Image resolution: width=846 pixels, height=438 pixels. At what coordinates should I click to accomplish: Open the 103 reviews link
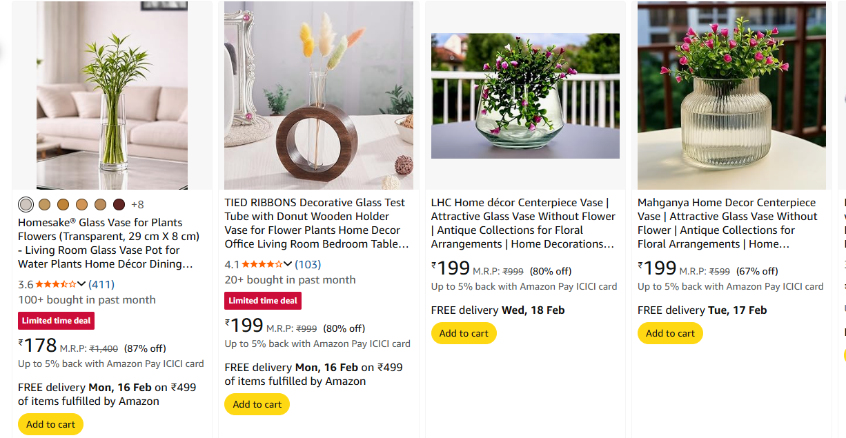[308, 264]
